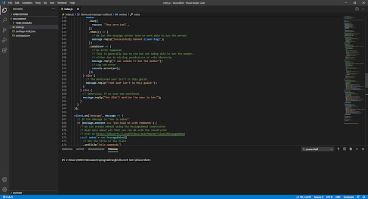Image resolution: width=368 pixels, height=199 pixels.
Task: Open the Manage gear menu
Action: tap(4, 189)
